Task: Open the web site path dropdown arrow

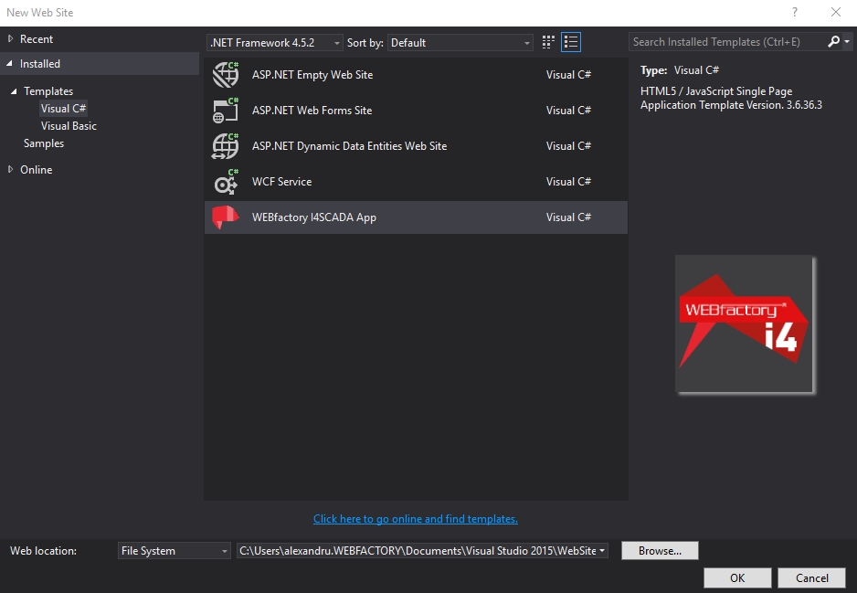Action: coord(602,550)
